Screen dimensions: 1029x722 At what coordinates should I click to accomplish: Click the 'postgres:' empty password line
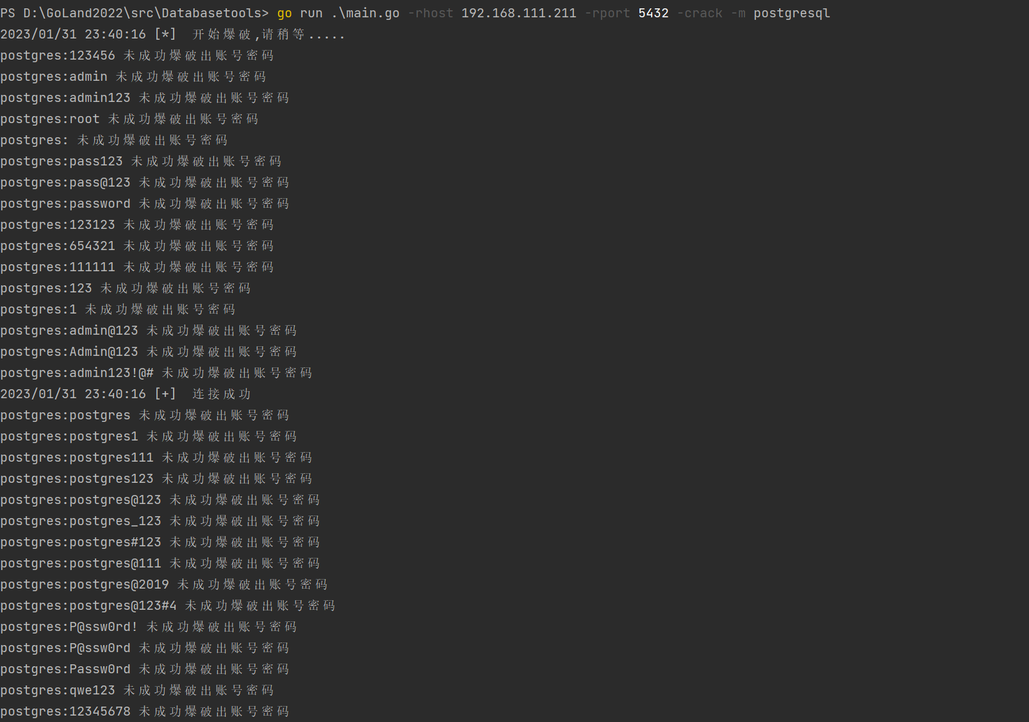click(114, 140)
